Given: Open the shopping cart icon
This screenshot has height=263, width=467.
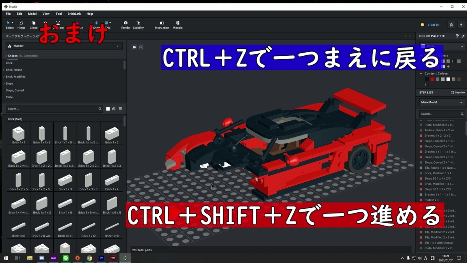Looking at the screenshot, I should click(x=451, y=25).
